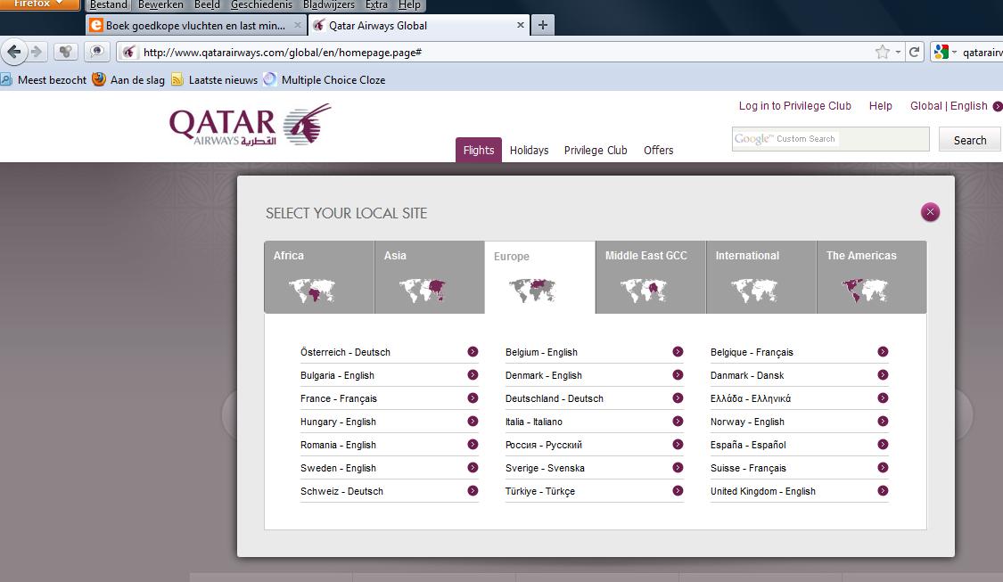The height and width of the screenshot is (582, 1003).
Task: Open the Flights navigation tab
Action: [479, 150]
